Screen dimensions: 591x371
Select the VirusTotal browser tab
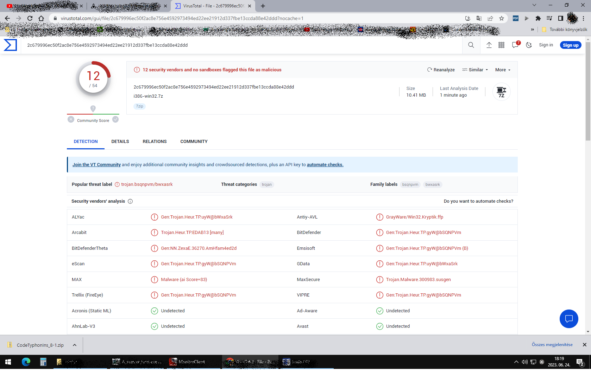213,6
